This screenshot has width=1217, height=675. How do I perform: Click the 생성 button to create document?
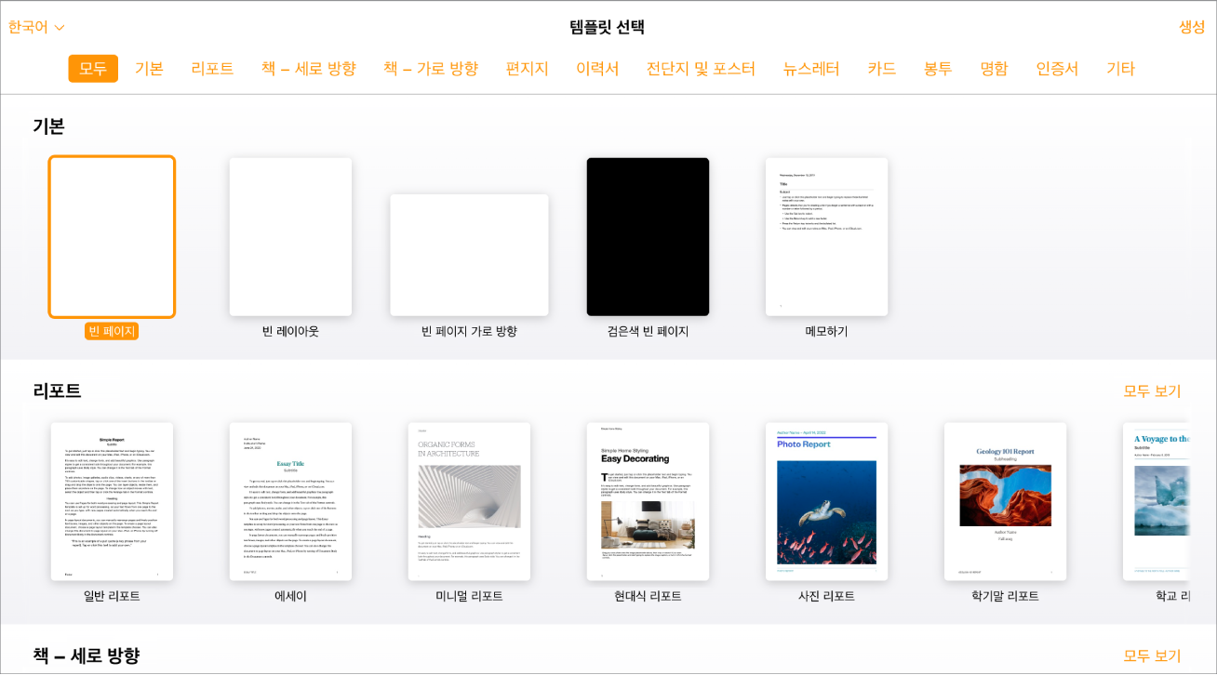pyautogui.click(x=1192, y=27)
